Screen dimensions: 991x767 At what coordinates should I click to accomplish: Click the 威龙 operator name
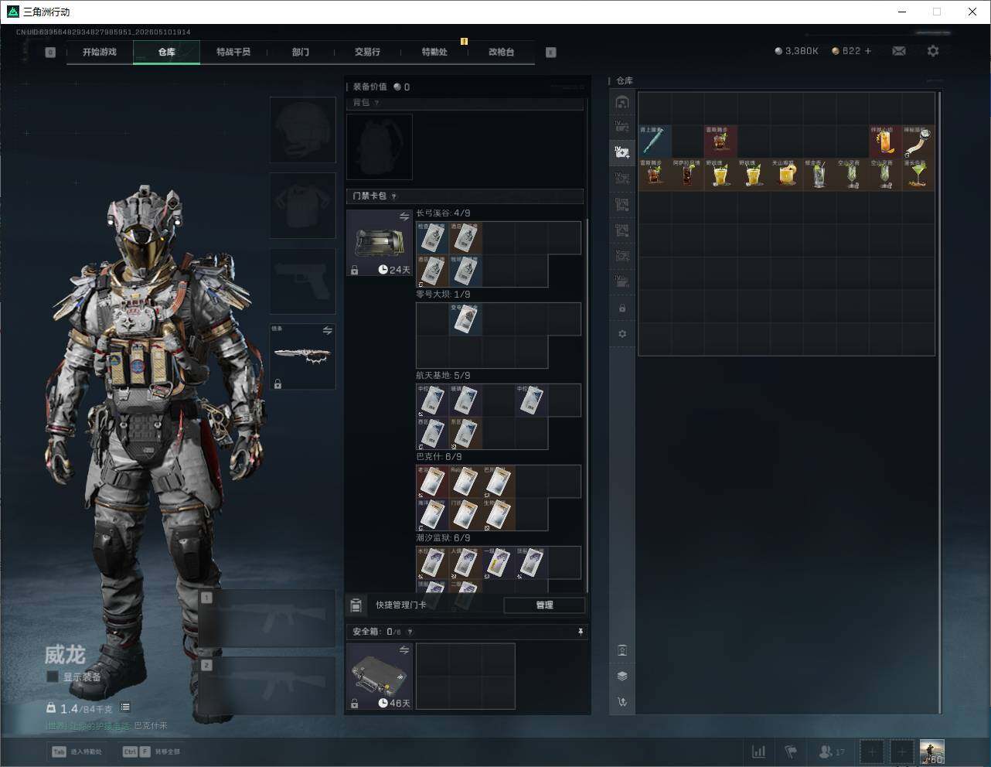[65, 655]
